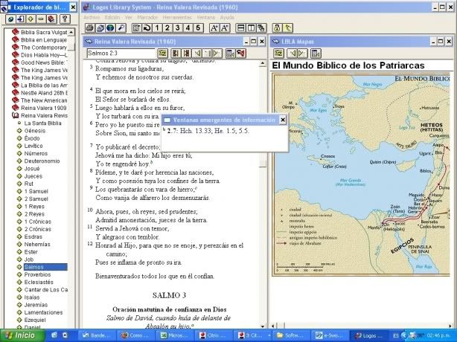Open the Ayuda menu
This screenshot has height=342, width=457.
pyautogui.click(x=227, y=17)
